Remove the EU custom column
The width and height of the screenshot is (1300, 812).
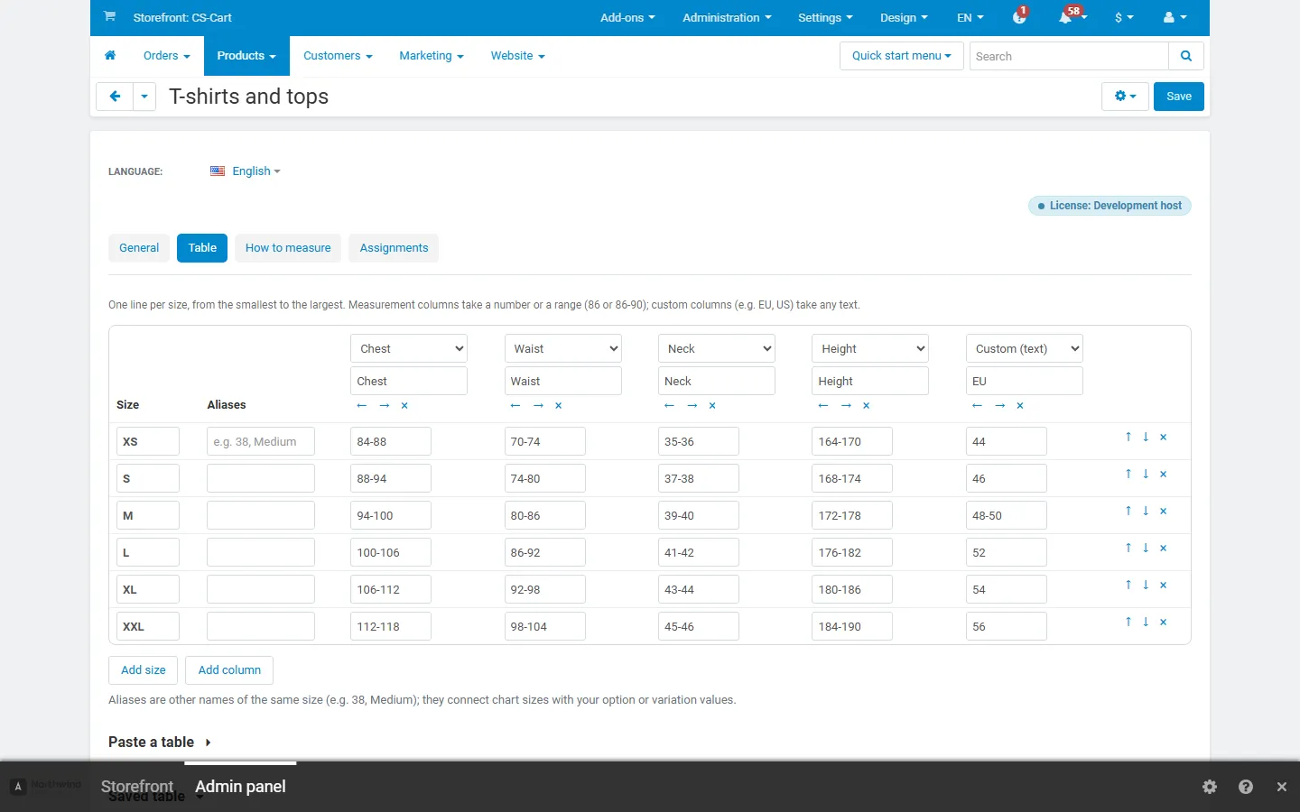1020,406
